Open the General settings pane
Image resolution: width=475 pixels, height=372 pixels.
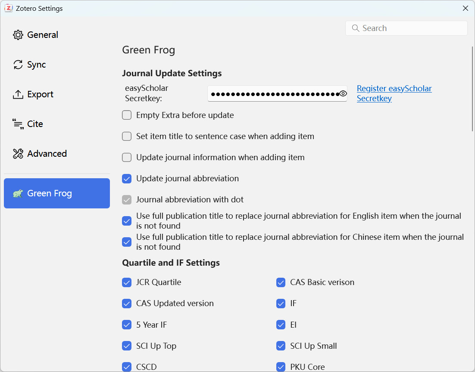[56, 35]
